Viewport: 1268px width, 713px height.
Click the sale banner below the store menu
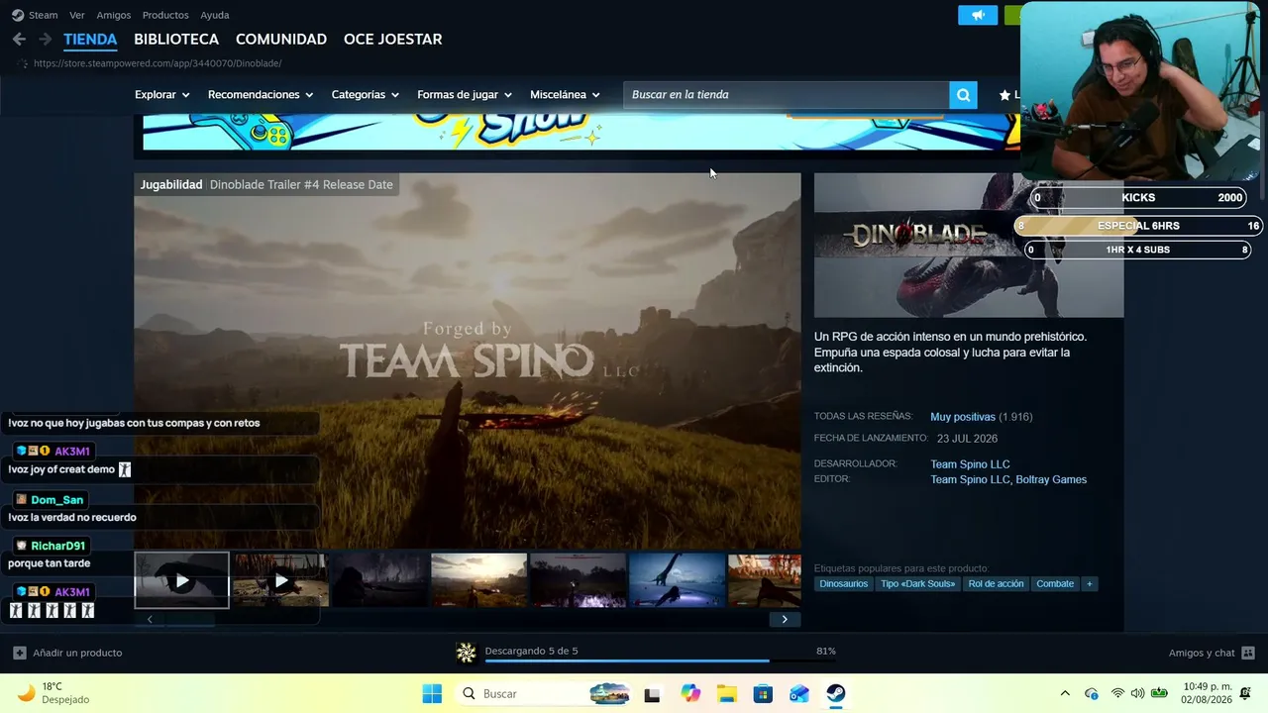pyautogui.click(x=581, y=132)
